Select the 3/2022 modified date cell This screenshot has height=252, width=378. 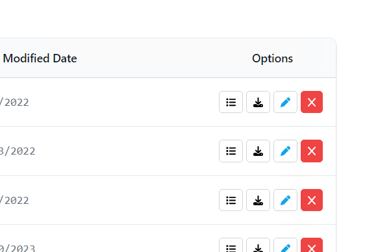click(x=18, y=151)
